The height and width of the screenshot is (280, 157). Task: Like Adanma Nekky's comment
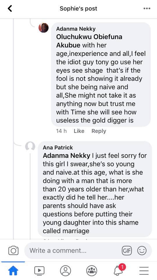[79, 131]
